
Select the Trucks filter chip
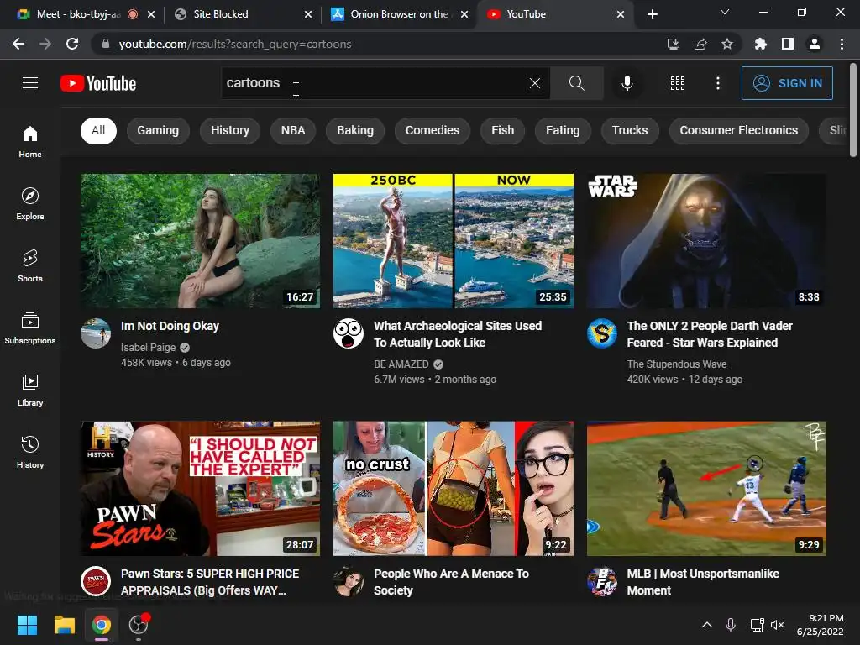[x=630, y=130]
